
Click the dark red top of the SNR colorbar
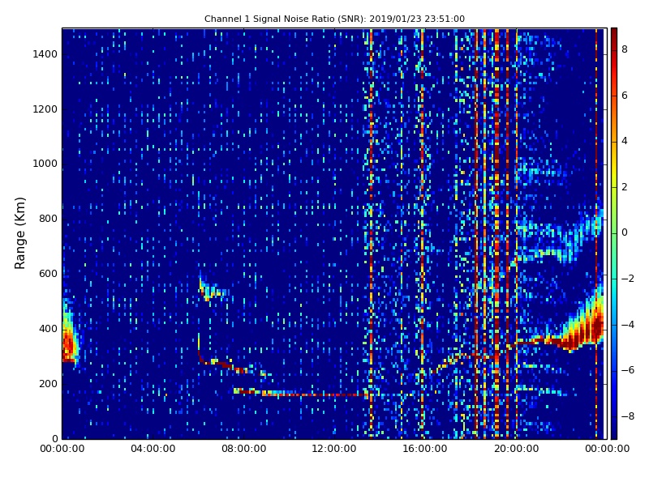click(614, 35)
